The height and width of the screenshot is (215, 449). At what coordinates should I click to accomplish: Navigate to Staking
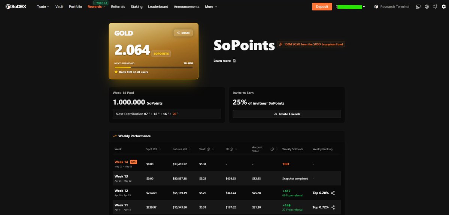point(137,7)
